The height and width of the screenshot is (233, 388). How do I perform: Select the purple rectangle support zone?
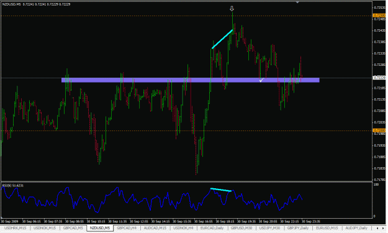coord(191,80)
